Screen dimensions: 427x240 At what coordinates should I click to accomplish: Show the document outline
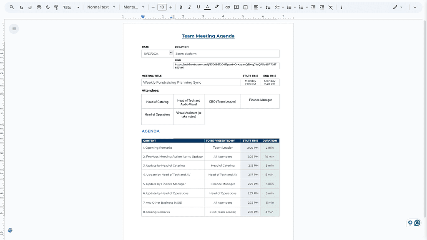pos(14,29)
